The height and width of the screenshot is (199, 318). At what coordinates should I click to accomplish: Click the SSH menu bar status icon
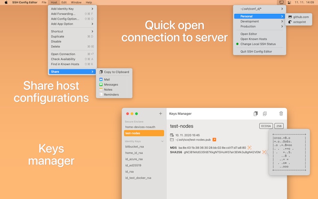282,2
